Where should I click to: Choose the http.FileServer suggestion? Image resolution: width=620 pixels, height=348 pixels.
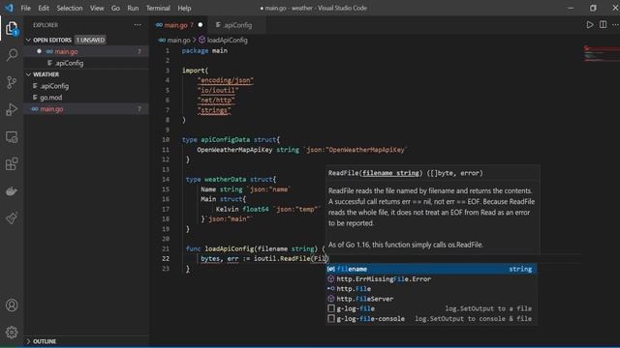tap(431, 299)
